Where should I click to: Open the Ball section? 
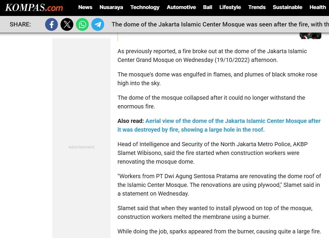coord(207,7)
